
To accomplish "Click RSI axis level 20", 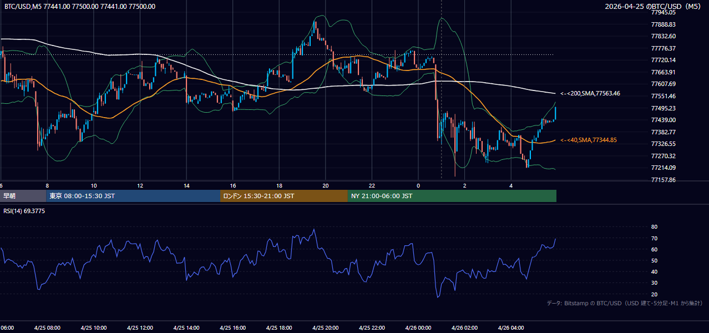I will point(654,294).
